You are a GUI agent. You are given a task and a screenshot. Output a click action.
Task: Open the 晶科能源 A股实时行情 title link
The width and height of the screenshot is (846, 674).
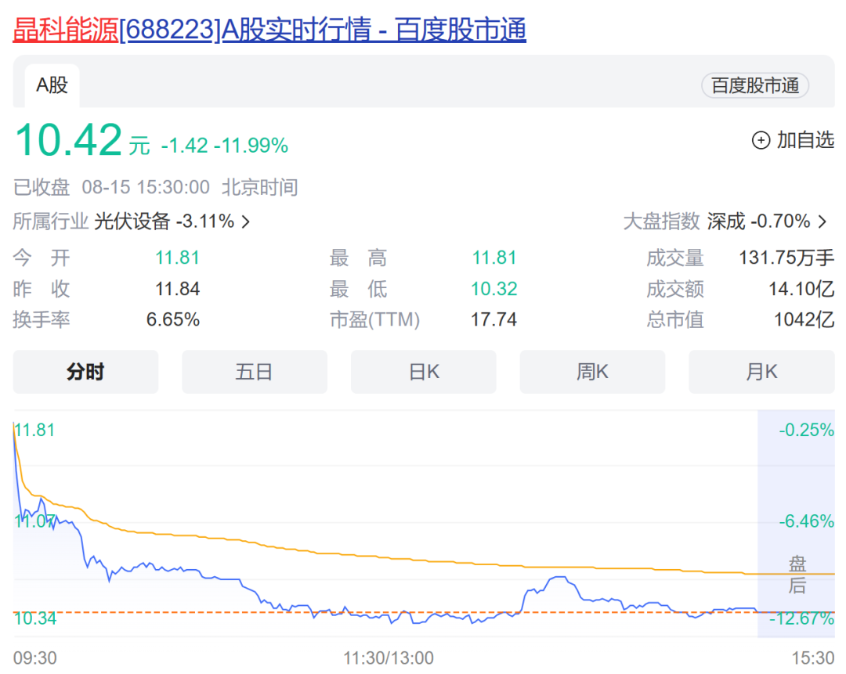click(269, 30)
